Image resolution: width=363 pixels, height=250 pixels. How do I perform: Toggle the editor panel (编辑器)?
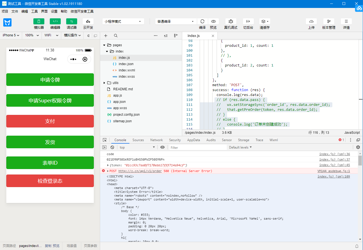[x=55, y=22]
